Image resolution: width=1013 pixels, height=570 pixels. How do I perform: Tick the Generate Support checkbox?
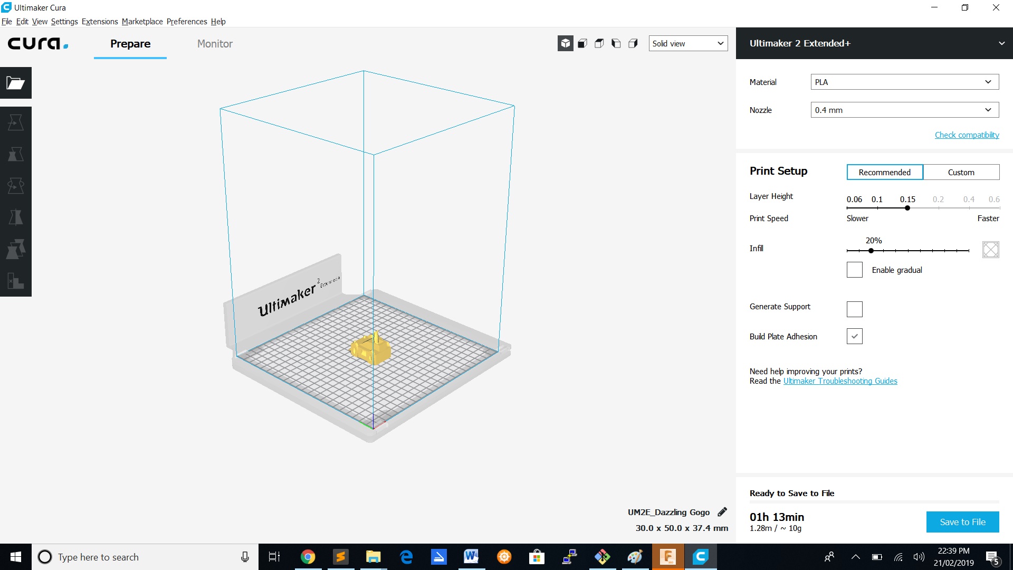[x=854, y=309]
